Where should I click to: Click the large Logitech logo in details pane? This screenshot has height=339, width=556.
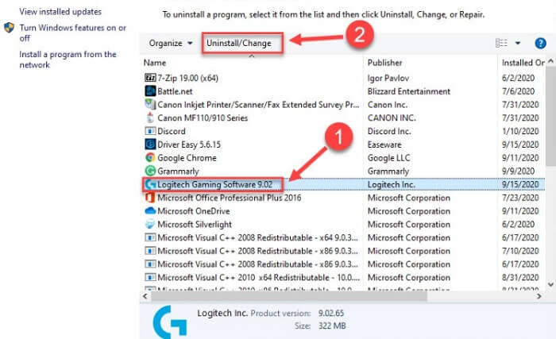point(170,322)
